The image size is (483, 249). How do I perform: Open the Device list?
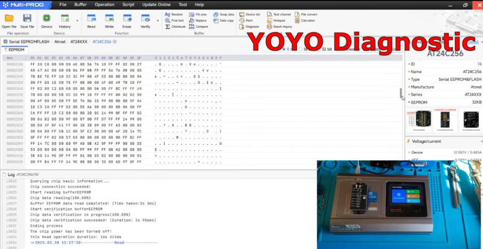(250, 14)
